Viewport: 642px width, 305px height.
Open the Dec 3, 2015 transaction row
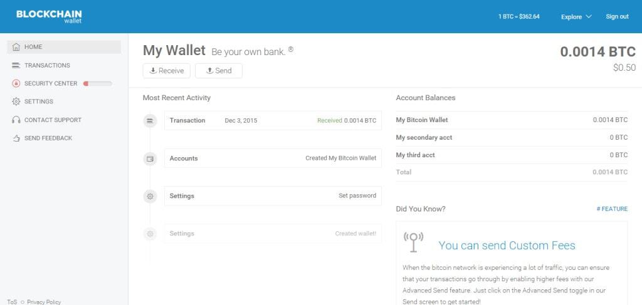(x=273, y=121)
